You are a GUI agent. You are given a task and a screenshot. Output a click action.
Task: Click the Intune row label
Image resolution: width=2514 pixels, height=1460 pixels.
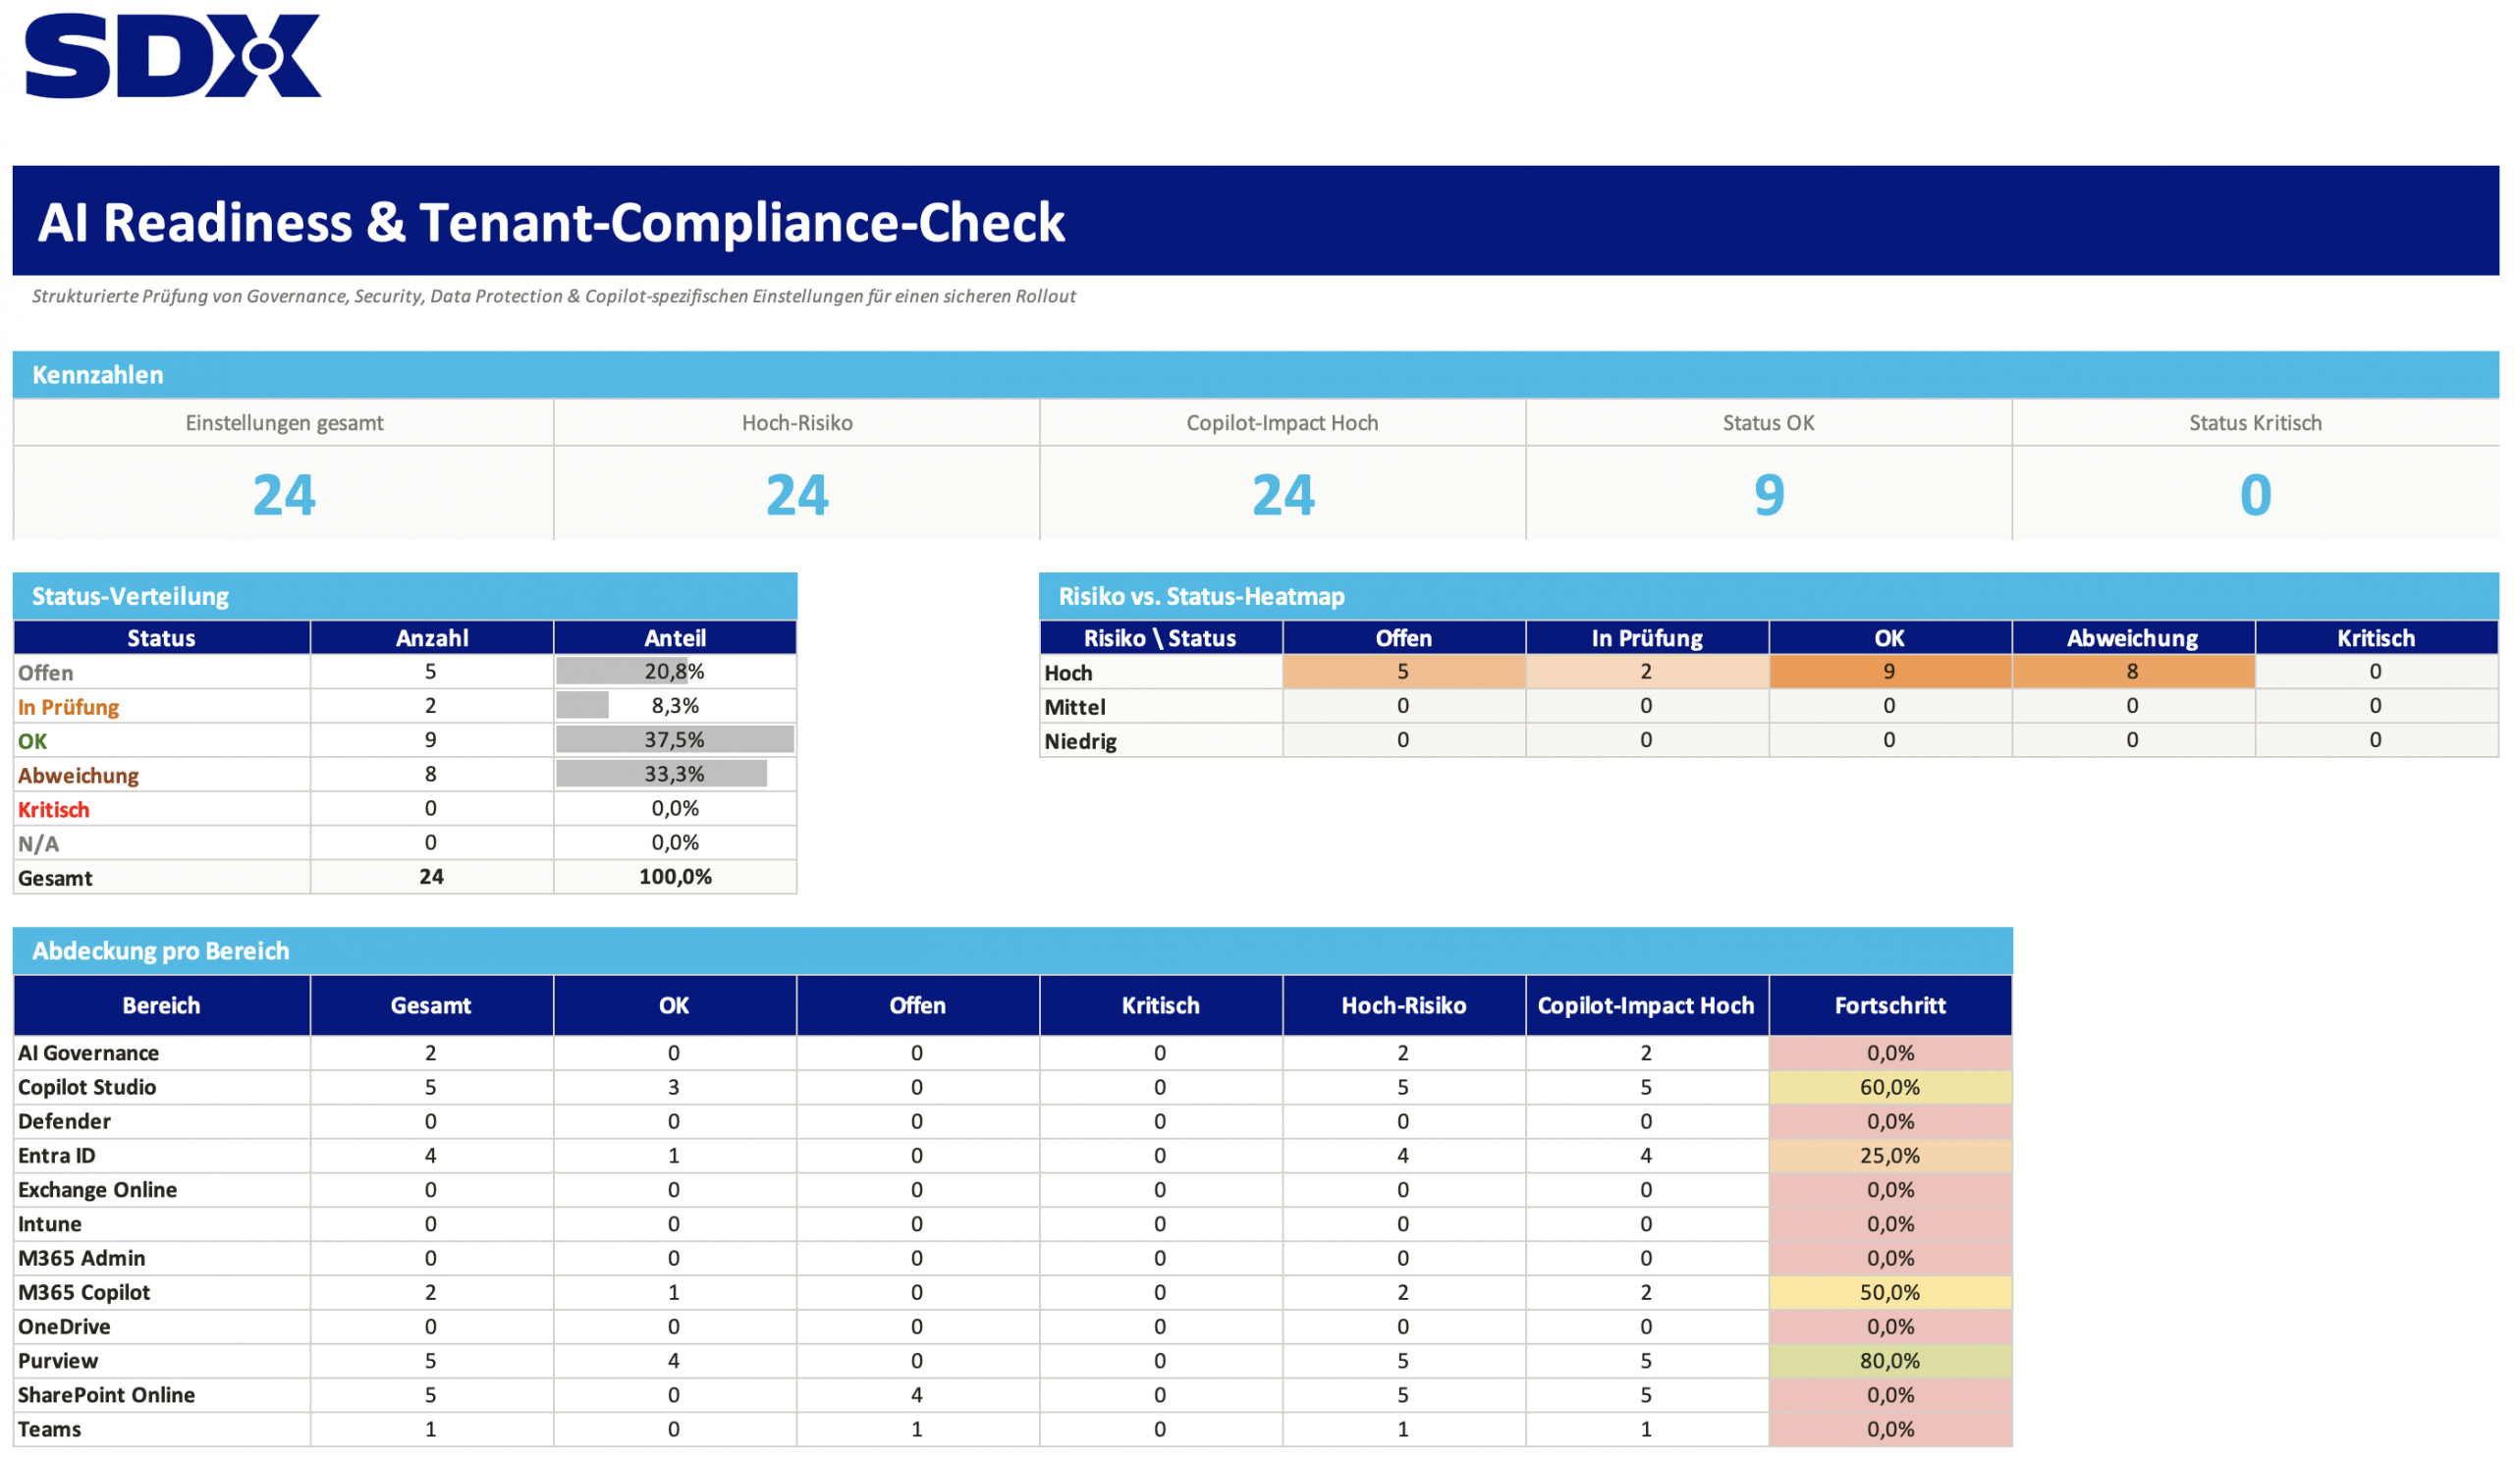[50, 1223]
